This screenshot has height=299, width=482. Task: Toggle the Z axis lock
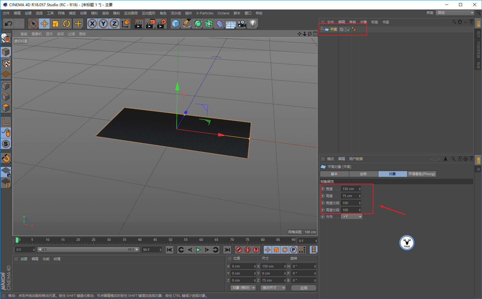[x=114, y=24]
